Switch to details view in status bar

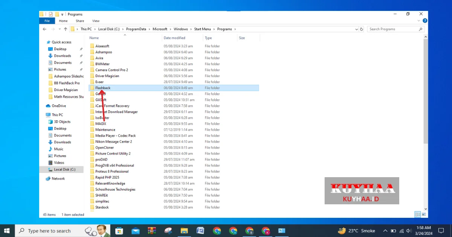click(417, 215)
